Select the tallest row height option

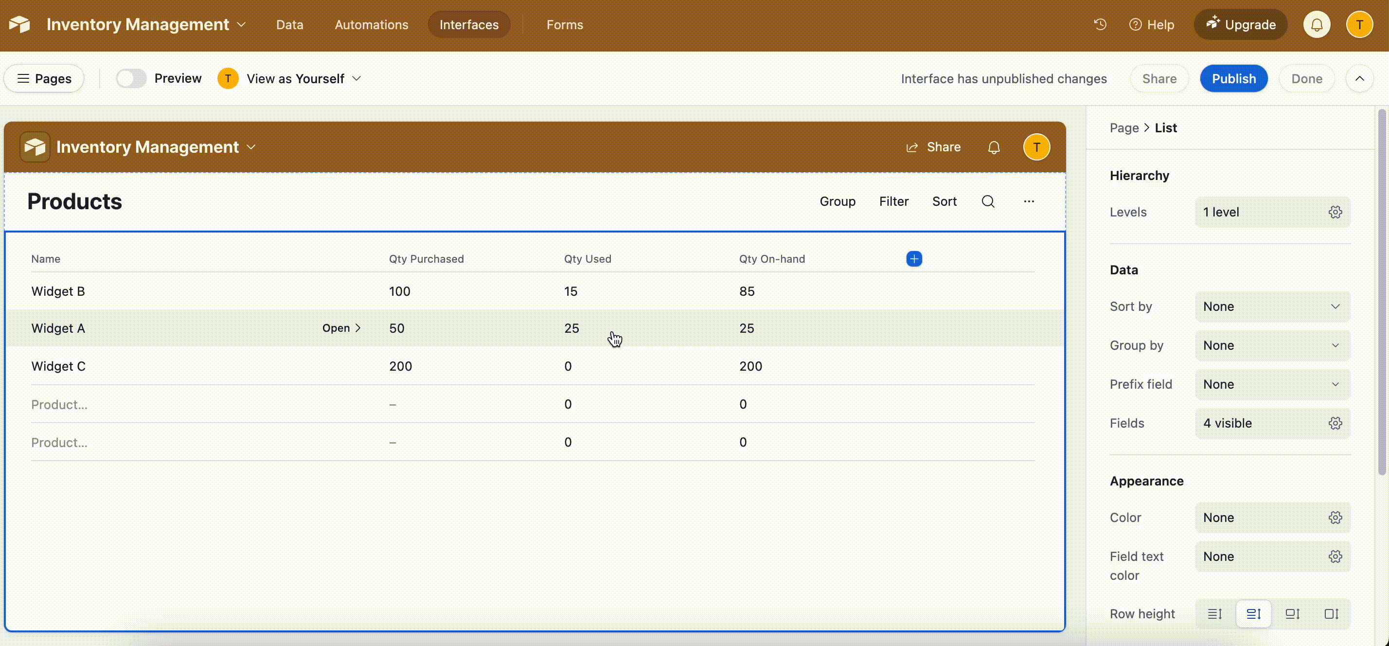point(1332,613)
